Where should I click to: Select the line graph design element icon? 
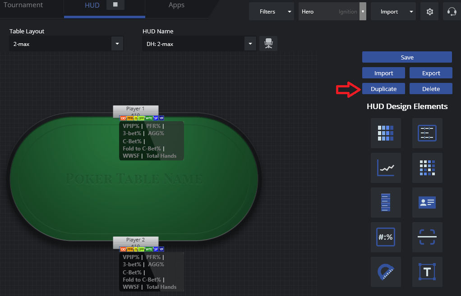pyautogui.click(x=385, y=168)
